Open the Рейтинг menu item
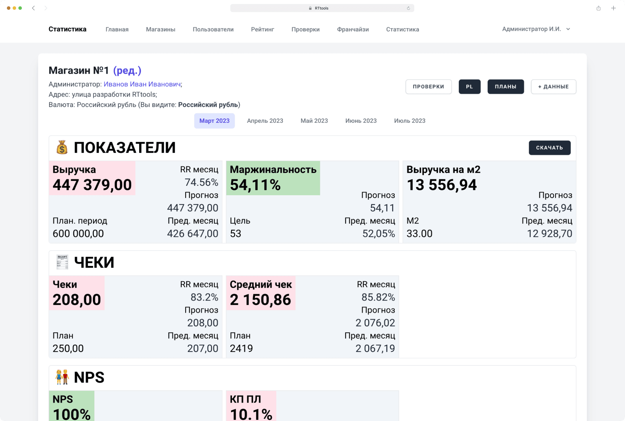 (x=262, y=29)
